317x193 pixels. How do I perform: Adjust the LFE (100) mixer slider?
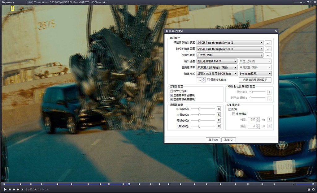click(x=203, y=127)
